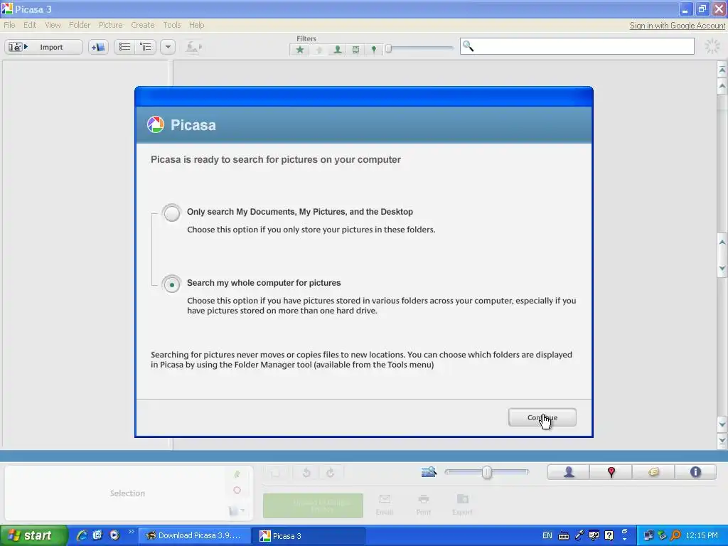The width and height of the screenshot is (728, 546).
Task: Click the rotate clockwise icon
Action: [330, 473]
